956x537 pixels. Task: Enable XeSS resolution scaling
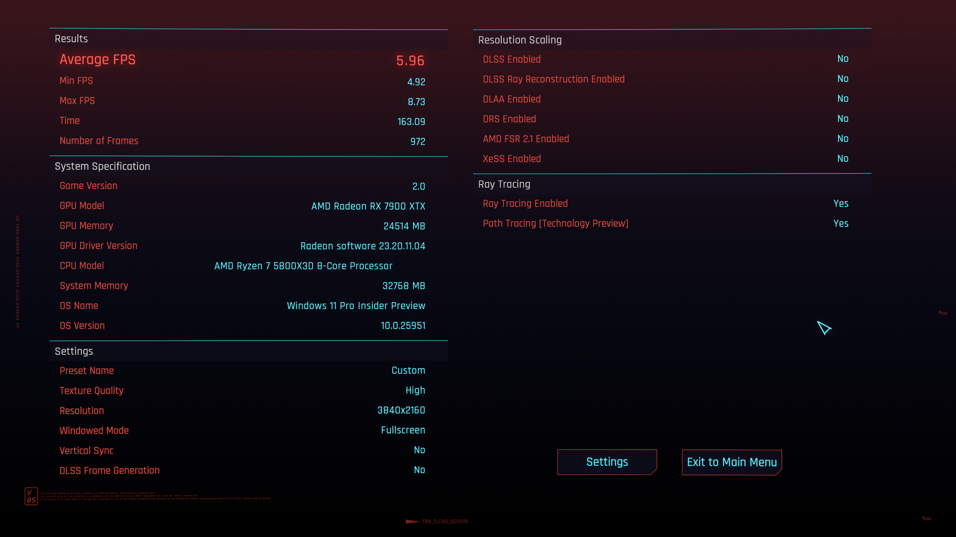(842, 158)
